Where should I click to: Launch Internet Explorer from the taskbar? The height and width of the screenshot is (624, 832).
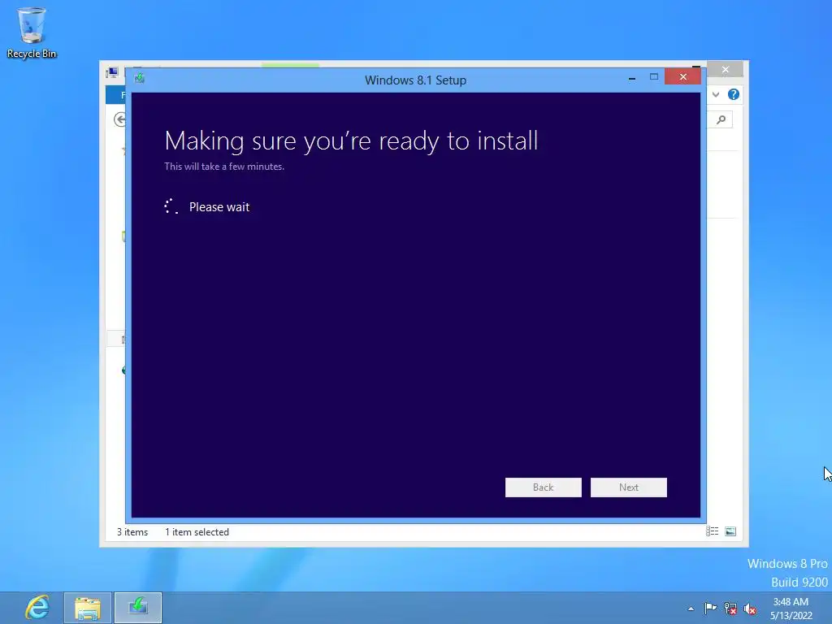(37, 608)
